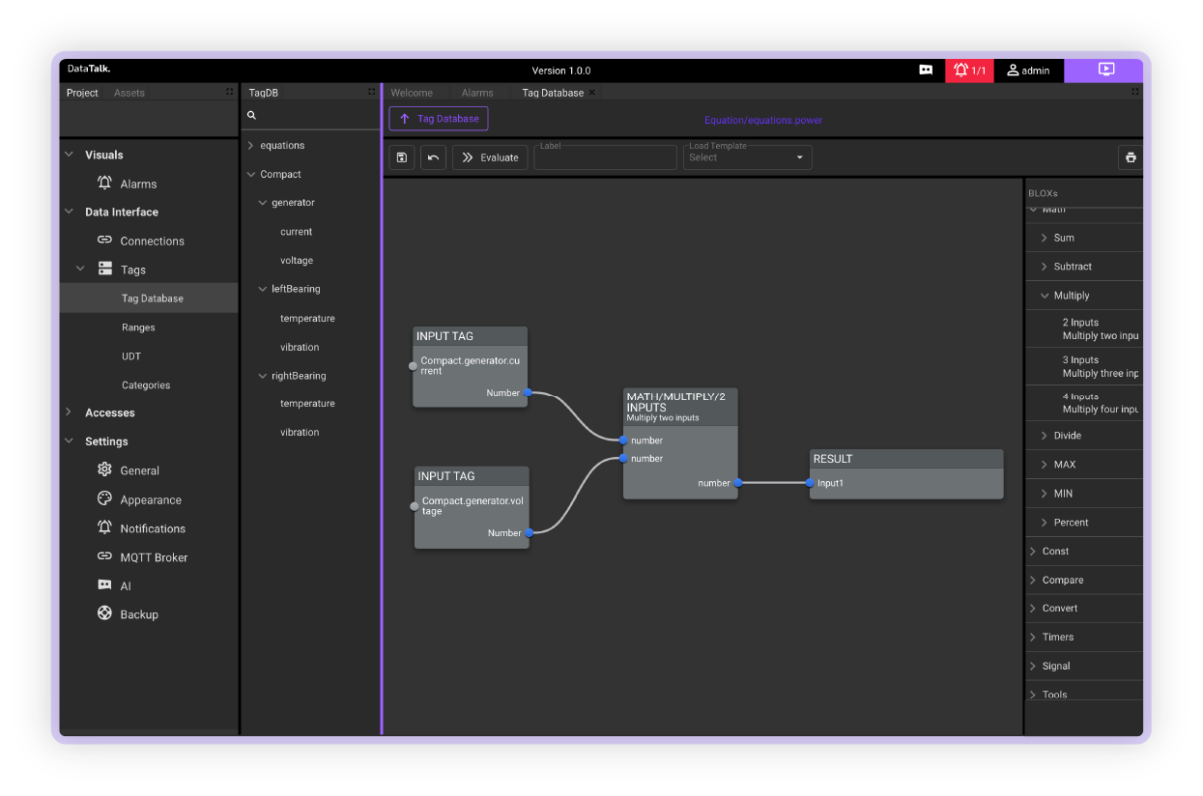Click the purple presentation screen icon top right
1203x796 pixels.
coord(1103,70)
